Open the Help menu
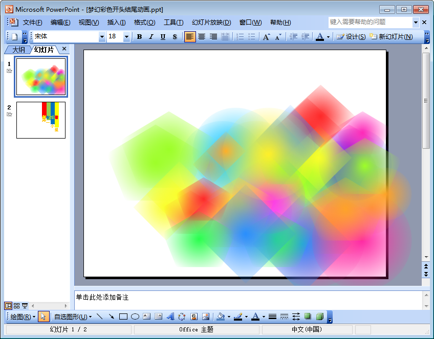Viewport: 434px width, 339px height. pyautogui.click(x=280, y=22)
